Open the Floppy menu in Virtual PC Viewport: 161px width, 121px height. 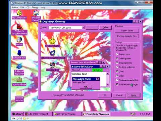(35, 7)
